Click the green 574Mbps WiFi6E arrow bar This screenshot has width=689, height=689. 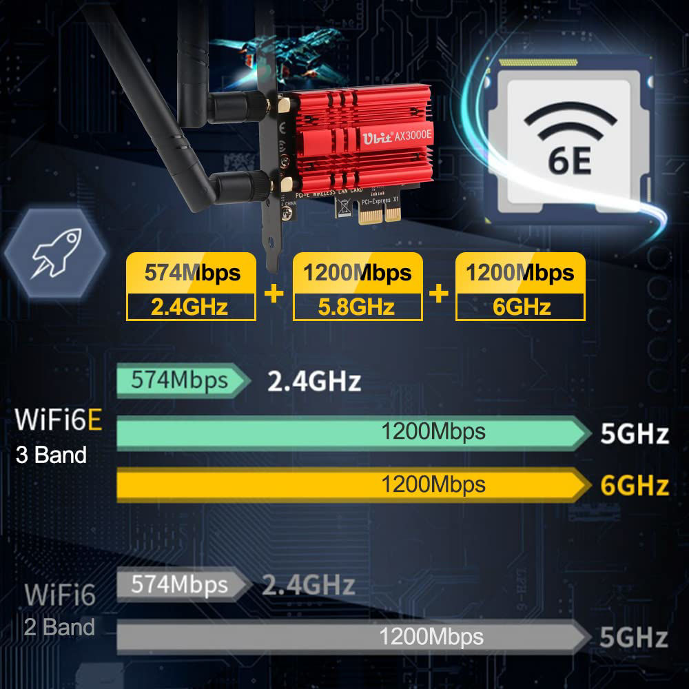pyautogui.click(x=183, y=380)
